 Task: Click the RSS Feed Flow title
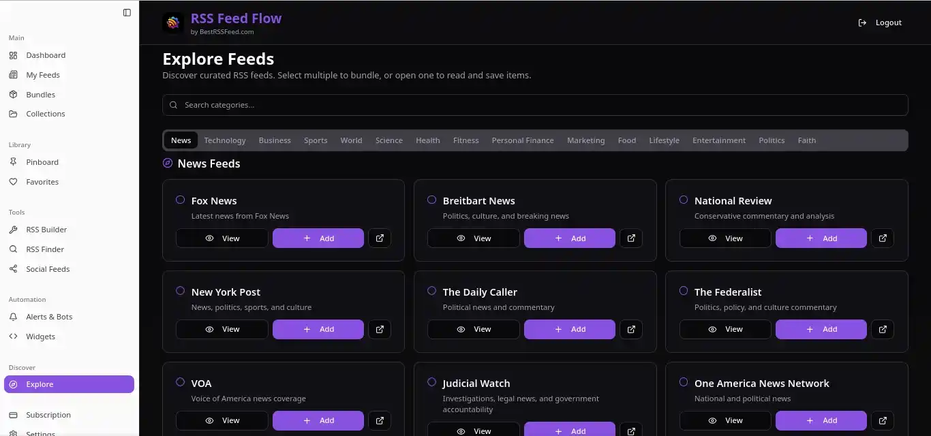click(236, 18)
